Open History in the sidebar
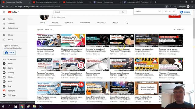Screen dimensions: 195x109 pyautogui.click(x=11, y=40)
